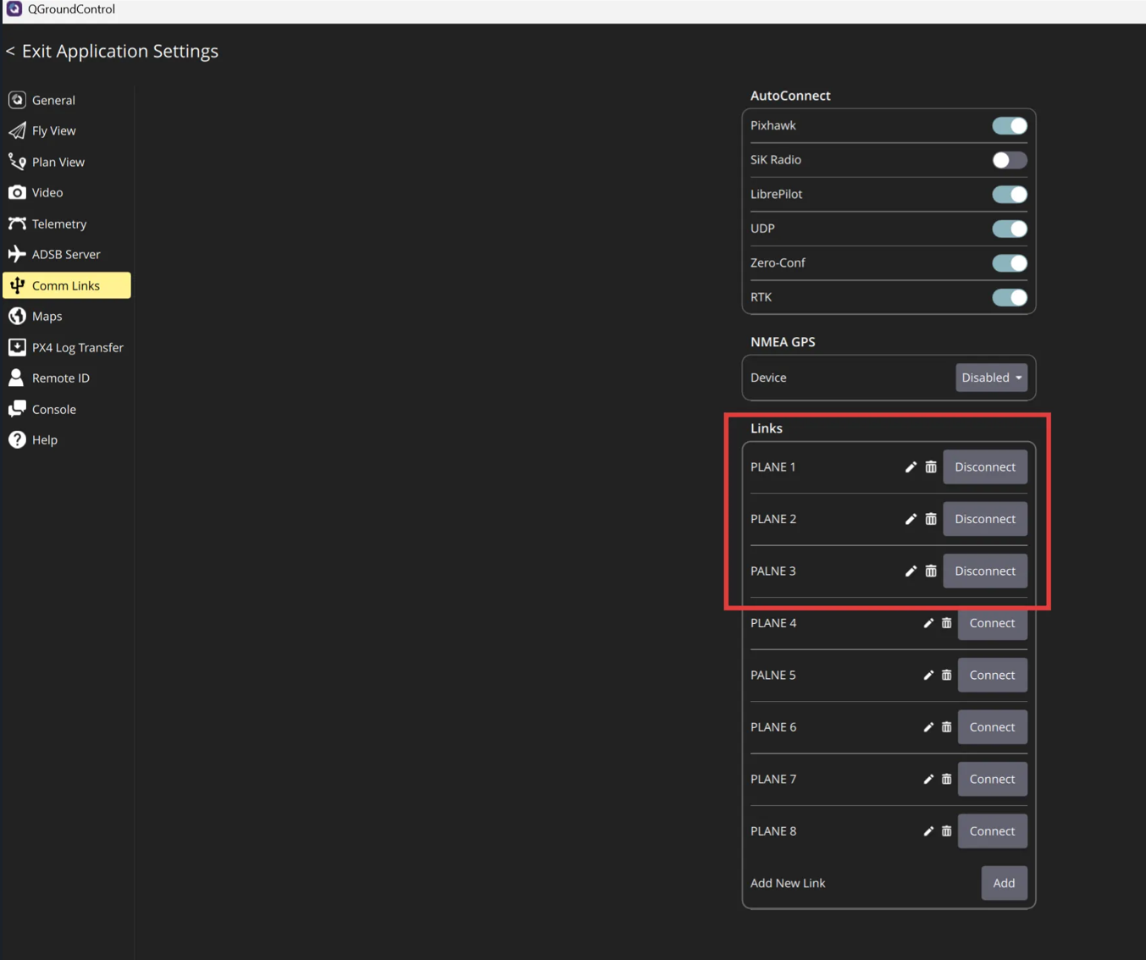Connect the PLANE 6 link
The image size is (1146, 960).
click(993, 727)
